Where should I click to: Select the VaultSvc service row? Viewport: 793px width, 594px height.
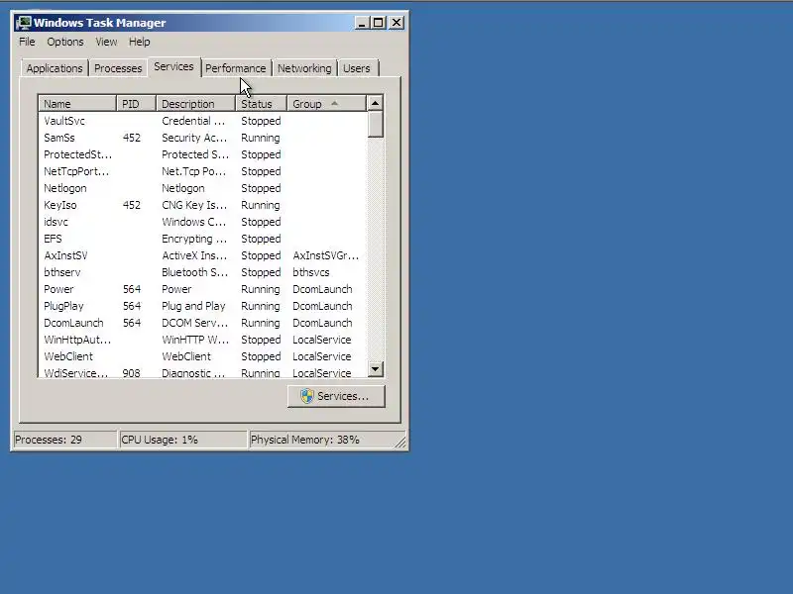tap(202, 121)
